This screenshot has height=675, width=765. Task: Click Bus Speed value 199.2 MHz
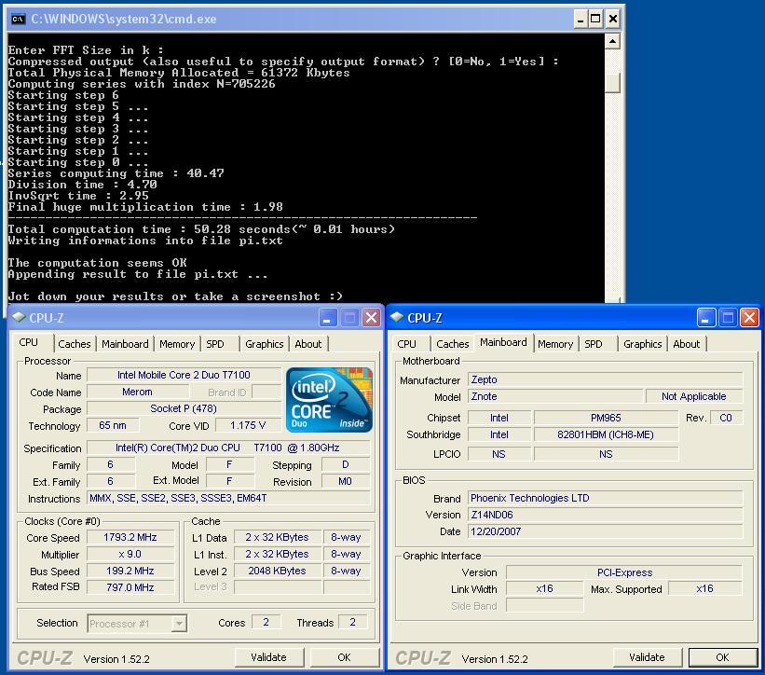(130, 571)
